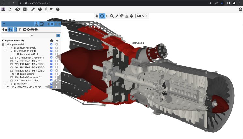The image size is (243, 139).
Task: Enable VR mode
Action: (x=144, y=16)
